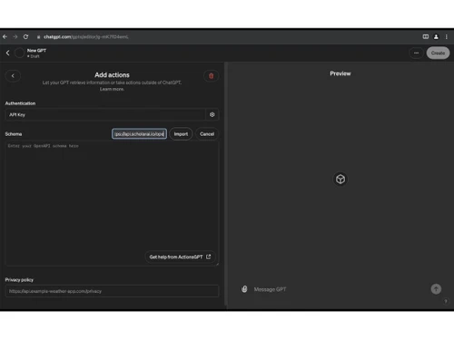Send message with up arrow button
This screenshot has width=454, height=340.
[x=436, y=289]
